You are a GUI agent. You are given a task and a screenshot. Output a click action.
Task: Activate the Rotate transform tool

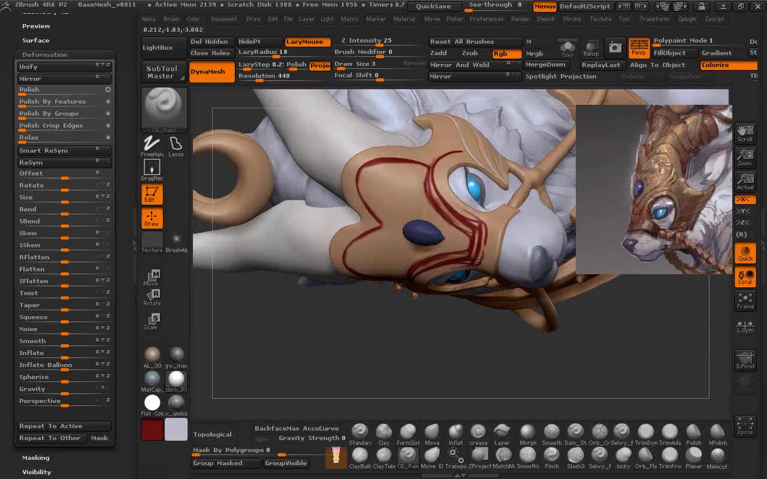[152, 298]
